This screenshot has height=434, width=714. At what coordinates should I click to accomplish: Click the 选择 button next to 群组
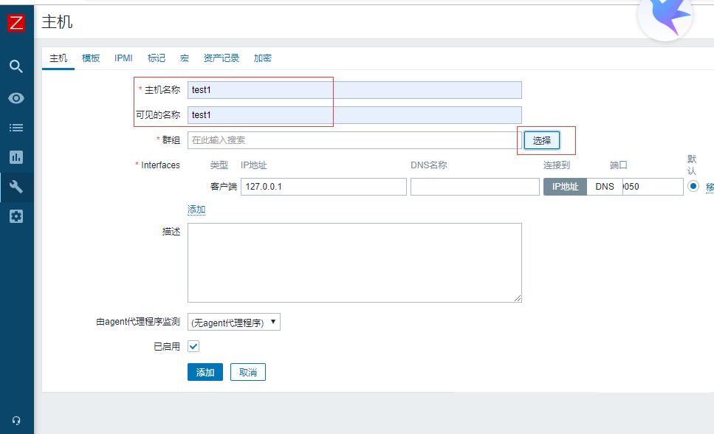pyautogui.click(x=541, y=139)
